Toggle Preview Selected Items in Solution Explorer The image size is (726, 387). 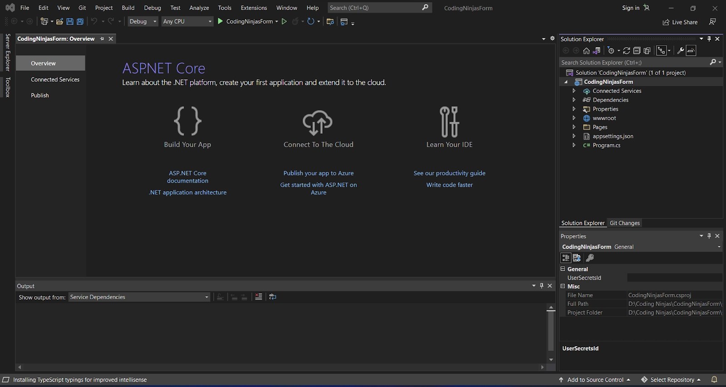[691, 51]
